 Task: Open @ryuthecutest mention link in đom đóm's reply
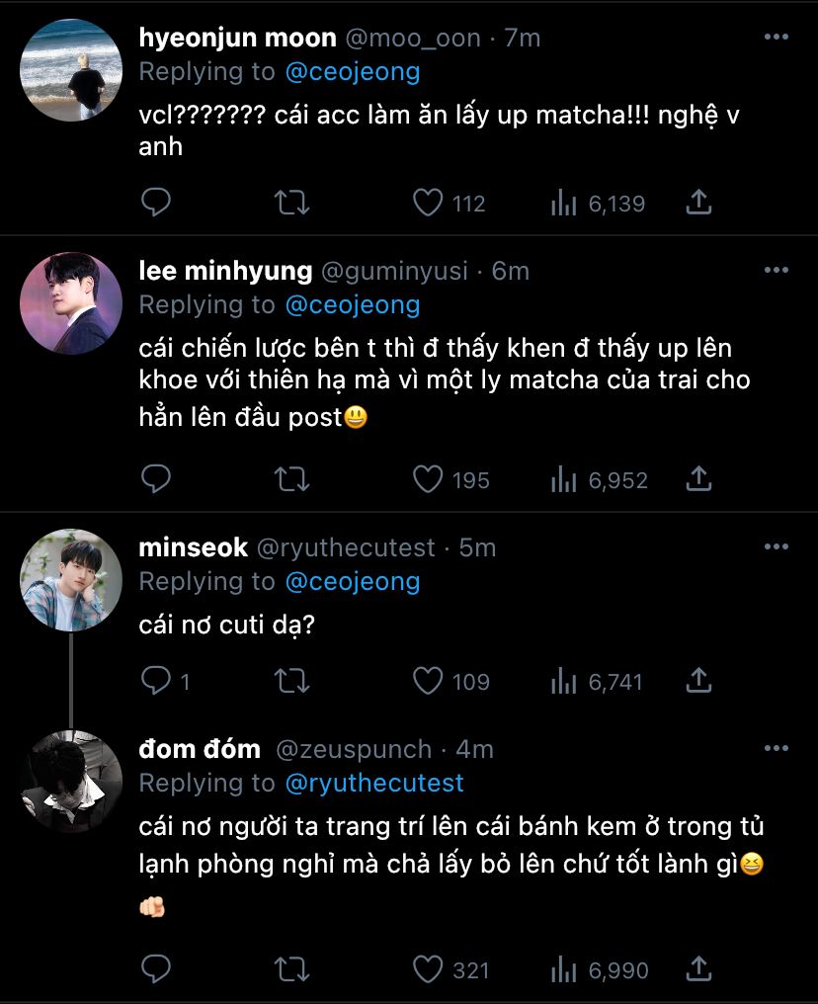pyautogui.click(x=373, y=784)
